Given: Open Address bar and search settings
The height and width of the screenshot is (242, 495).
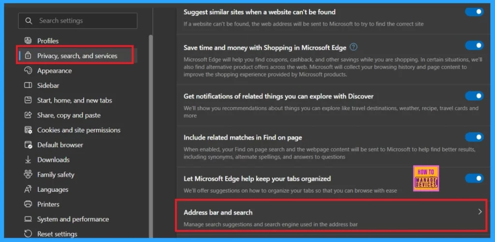Looking at the screenshot, I should click(x=331, y=216).
